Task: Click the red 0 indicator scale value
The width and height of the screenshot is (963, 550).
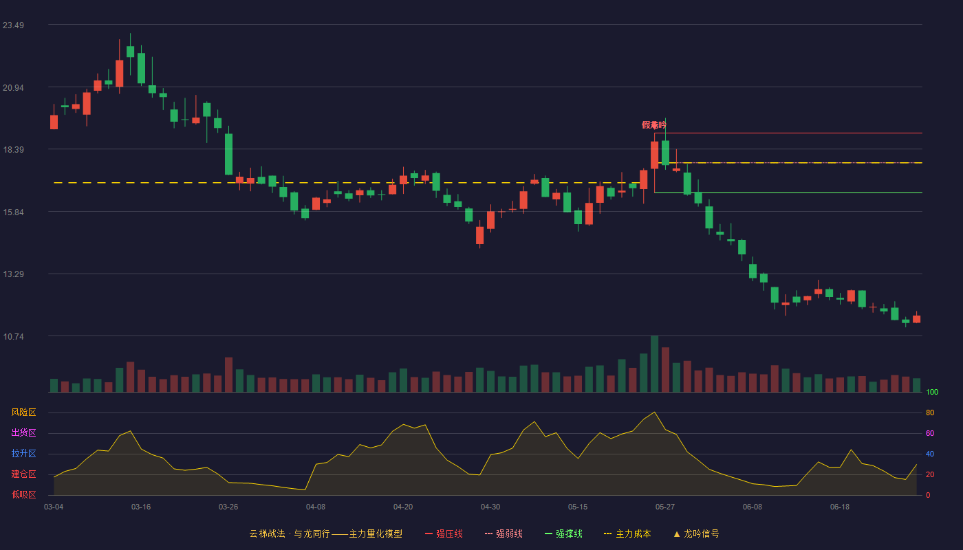Action: 928,495
